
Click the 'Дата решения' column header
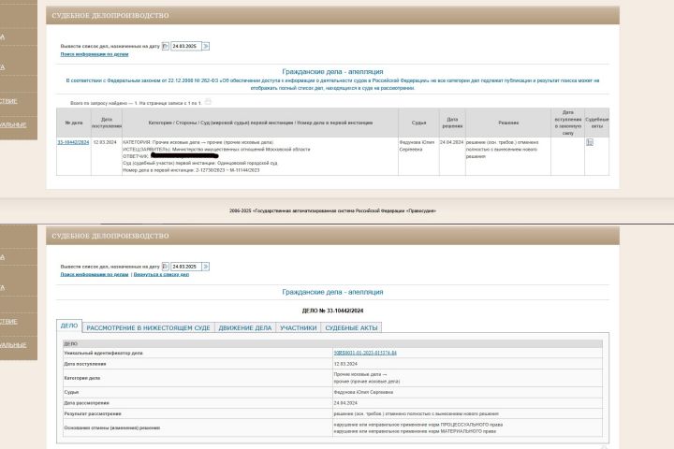tap(452, 123)
